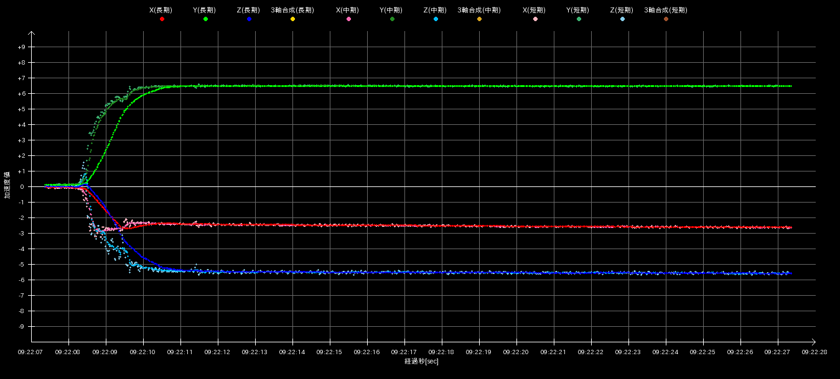Select the Y(中期) legend label

pyautogui.click(x=391, y=11)
